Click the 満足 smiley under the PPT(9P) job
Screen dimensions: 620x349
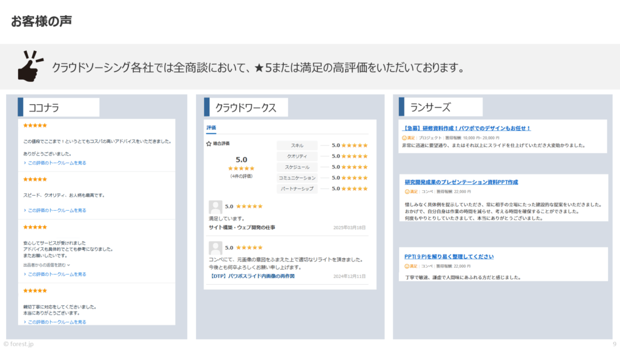pos(406,267)
